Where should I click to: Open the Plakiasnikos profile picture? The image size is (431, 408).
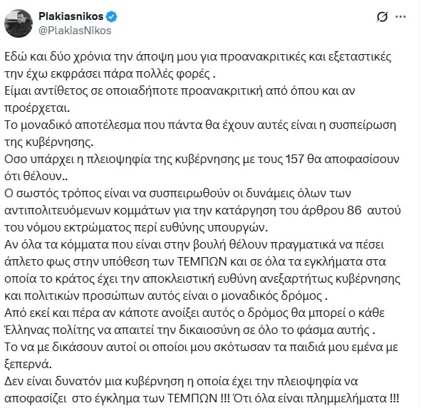(x=19, y=23)
